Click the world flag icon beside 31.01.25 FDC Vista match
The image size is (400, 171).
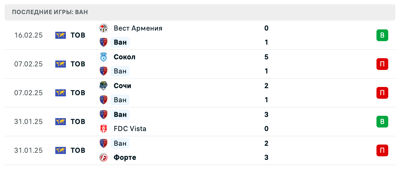click(x=60, y=121)
